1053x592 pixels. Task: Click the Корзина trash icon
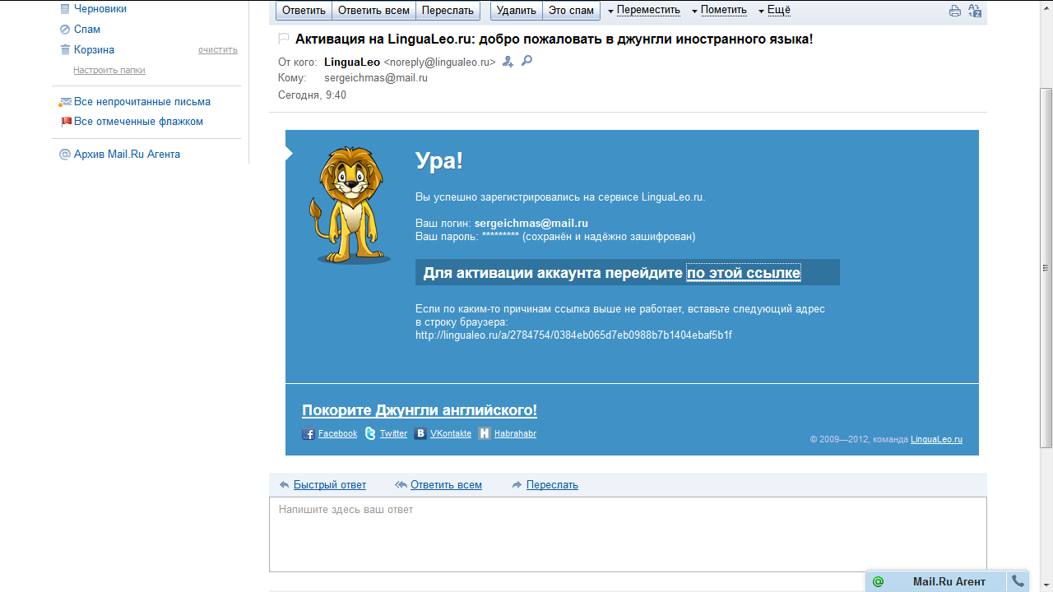65,49
